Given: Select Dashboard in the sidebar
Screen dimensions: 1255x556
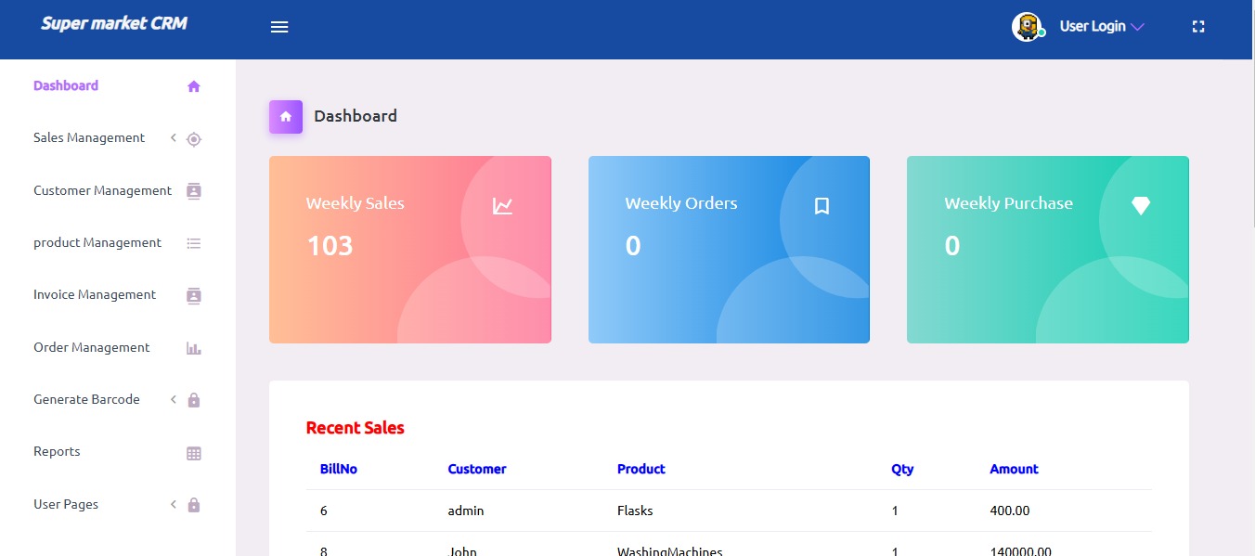Looking at the screenshot, I should click(x=66, y=85).
